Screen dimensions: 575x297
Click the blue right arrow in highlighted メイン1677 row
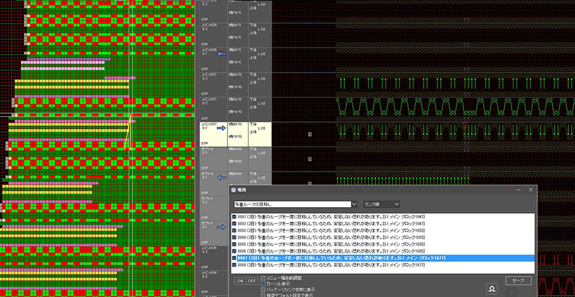[x=222, y=127]
